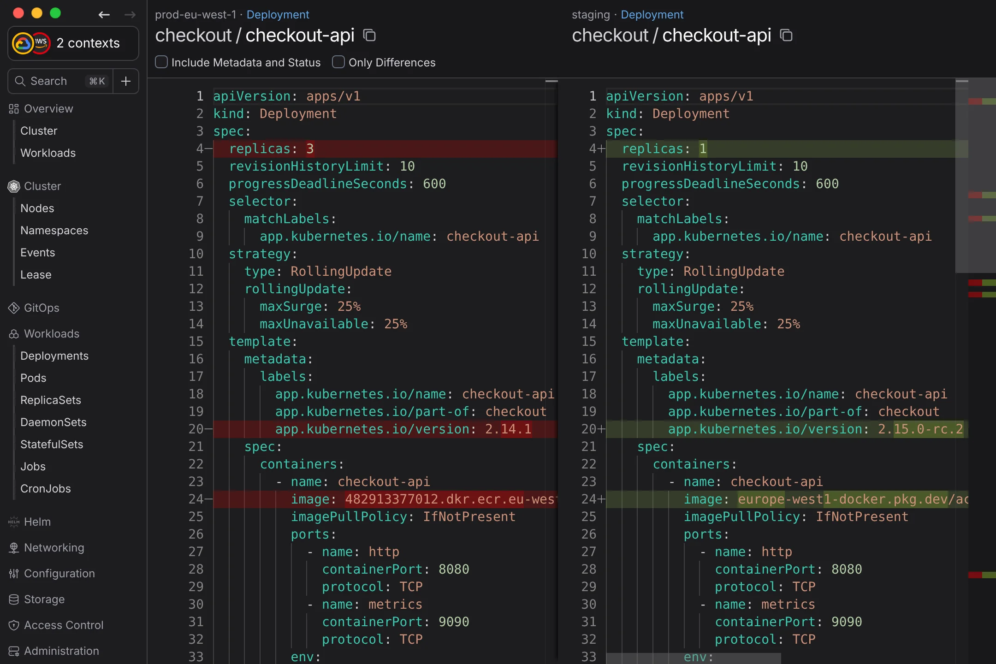
Task: Expand the Storage section label
Action: click(44, 599)
